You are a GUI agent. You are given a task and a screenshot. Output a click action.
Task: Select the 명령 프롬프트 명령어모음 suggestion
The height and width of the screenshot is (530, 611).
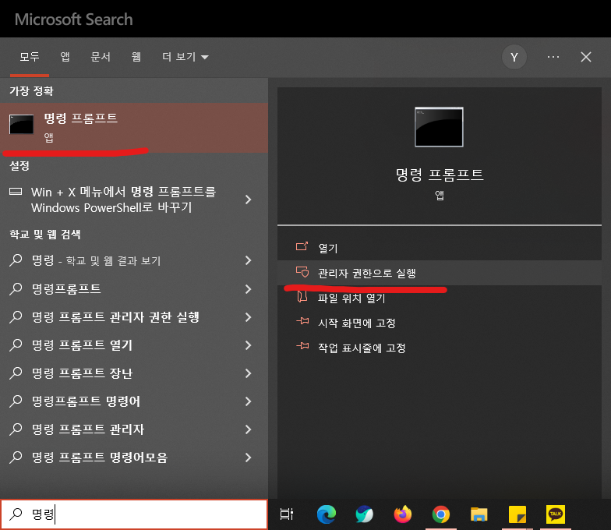(134, 457)
